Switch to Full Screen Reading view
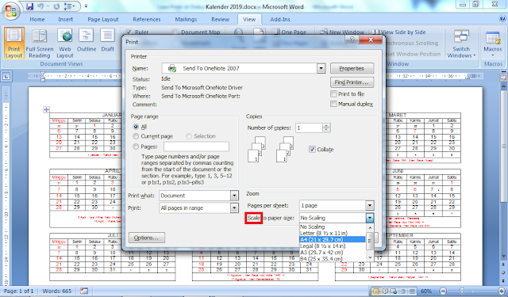Viewport: 508px width, 297px height. pos(40,43)
